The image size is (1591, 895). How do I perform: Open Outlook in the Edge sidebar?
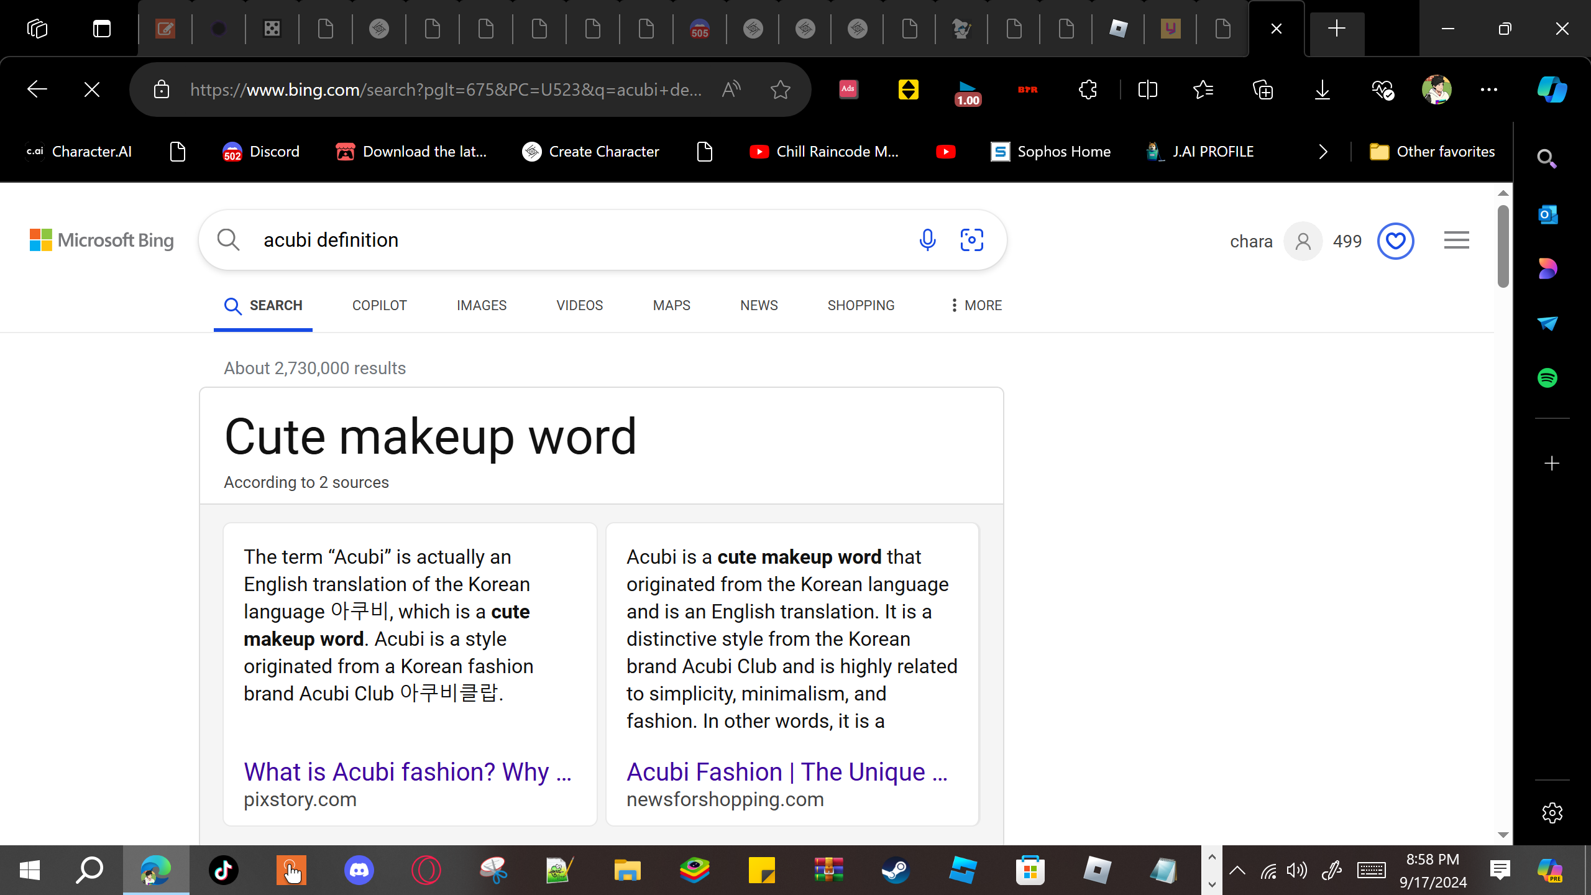click(x=1547, y=215)
